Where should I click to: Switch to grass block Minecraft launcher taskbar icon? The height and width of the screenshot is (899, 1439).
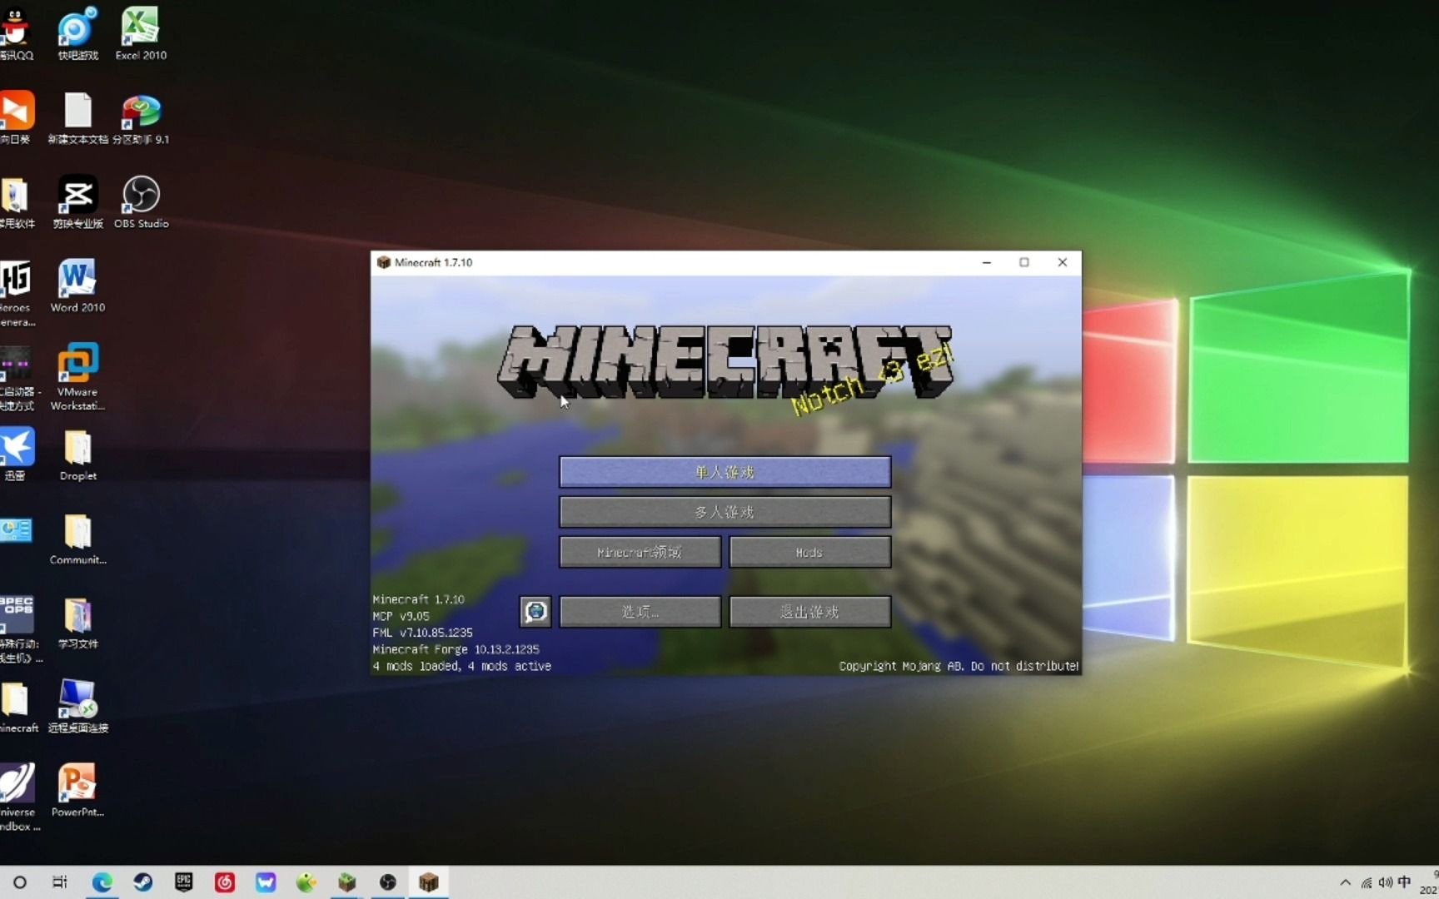(x=347, y=882)
